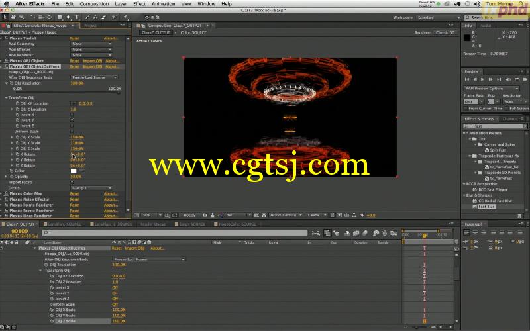Select the Rectangle shape tool
This screenshot has height=331, width=530.
(x=60, y=17)
